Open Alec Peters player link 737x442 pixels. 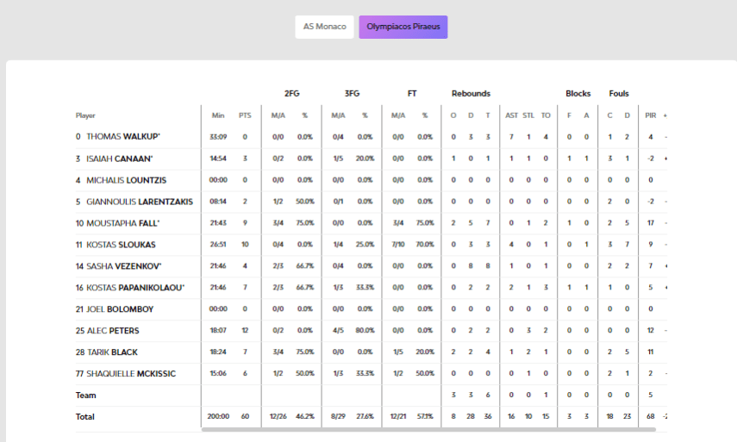coord(113,331)
